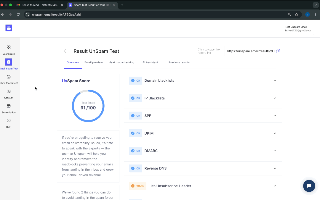The width and height of the screenshot is (320, 200).
Task: Click the DKIM row title
Action: tap(149, 133)
